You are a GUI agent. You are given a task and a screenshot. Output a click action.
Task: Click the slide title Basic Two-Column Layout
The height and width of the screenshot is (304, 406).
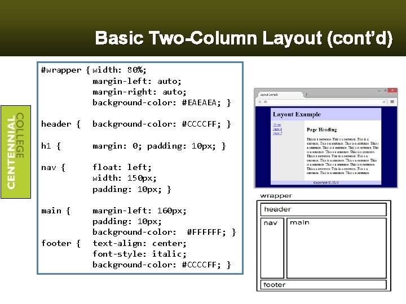244,38
